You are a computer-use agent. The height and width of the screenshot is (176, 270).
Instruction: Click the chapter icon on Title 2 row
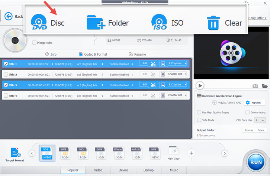click(x=163, y=74)
